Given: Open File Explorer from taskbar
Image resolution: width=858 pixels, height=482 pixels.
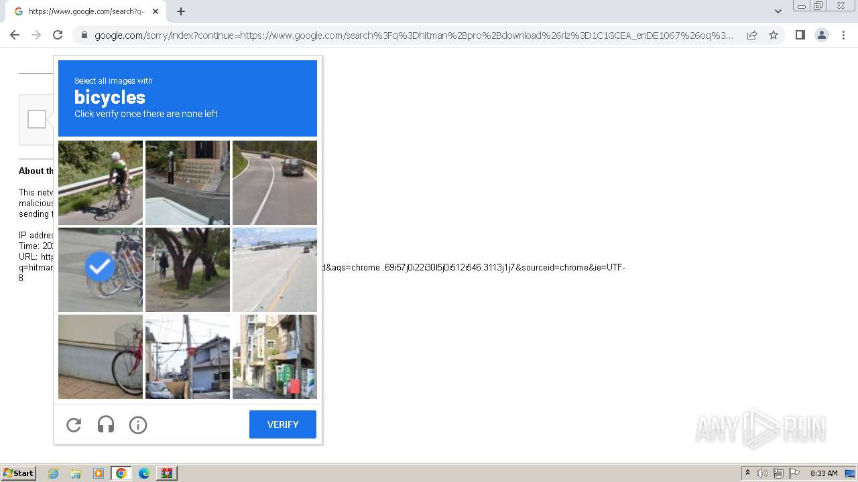Looking at the screenshot, I should click(x=76, y=473).
